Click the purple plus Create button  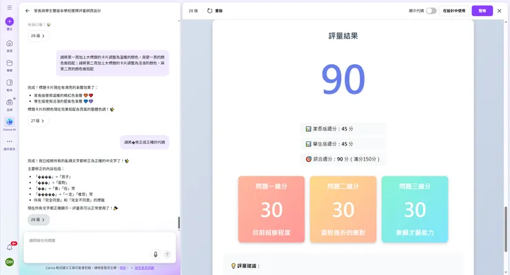10,21
